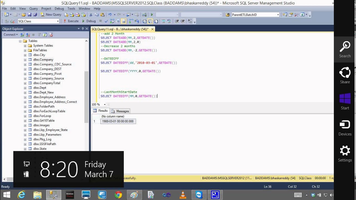Open Internet Explorer from the taskbar
Screen dimensions: 356x200
click(21, 194)
